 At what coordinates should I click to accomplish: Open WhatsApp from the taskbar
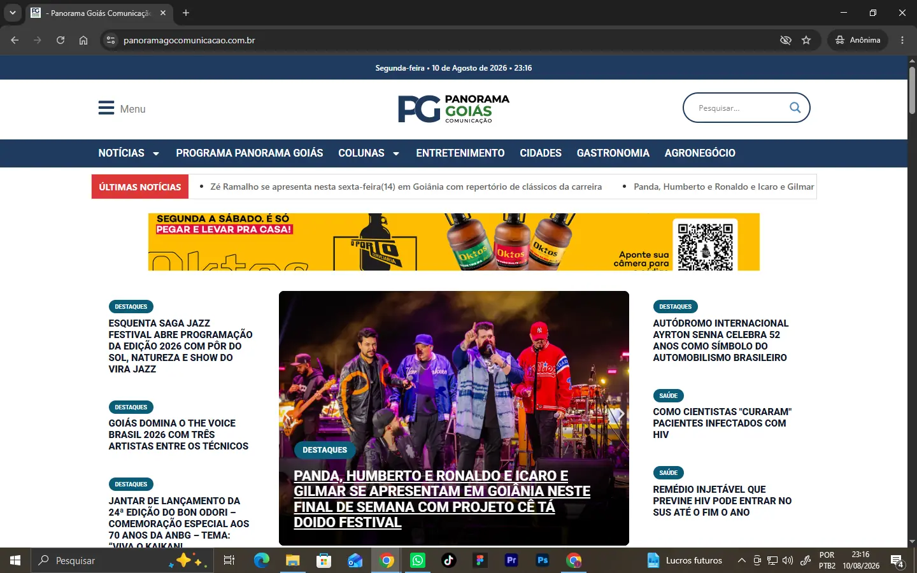418,560
